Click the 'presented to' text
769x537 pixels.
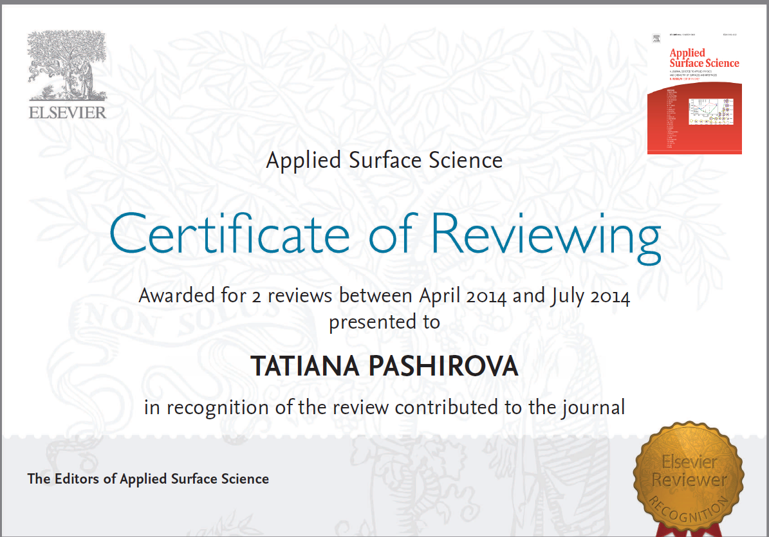(x=385, y=322)
